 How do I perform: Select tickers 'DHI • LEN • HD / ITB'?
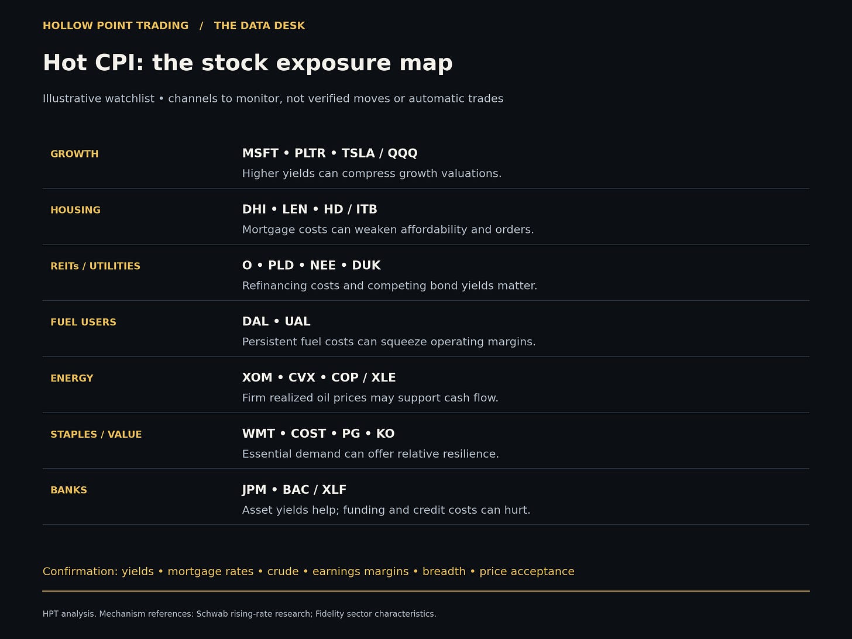point(310,209)
